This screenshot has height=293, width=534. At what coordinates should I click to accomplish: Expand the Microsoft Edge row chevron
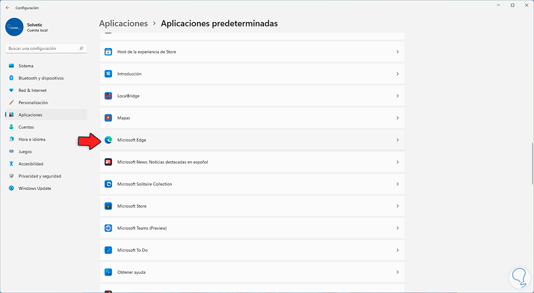[397, 140]
